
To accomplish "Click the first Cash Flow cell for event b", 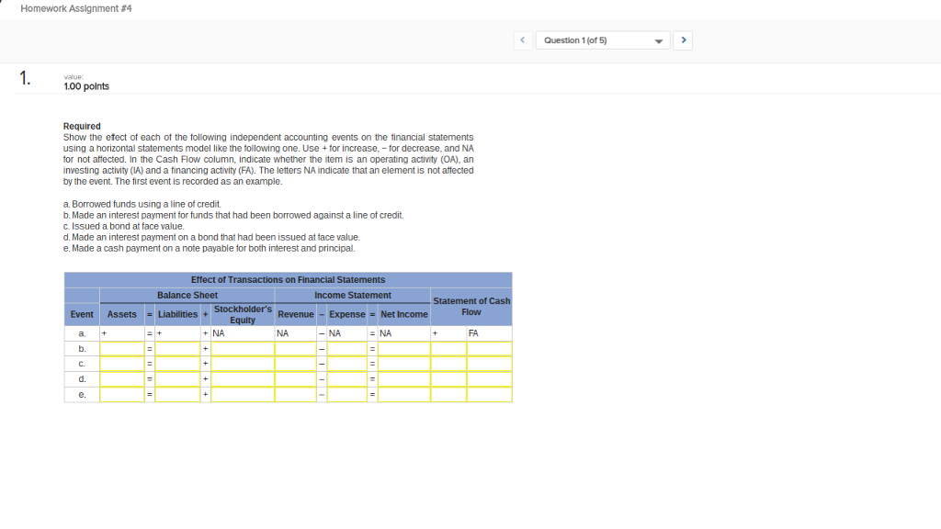I will (x=448, y=348).
